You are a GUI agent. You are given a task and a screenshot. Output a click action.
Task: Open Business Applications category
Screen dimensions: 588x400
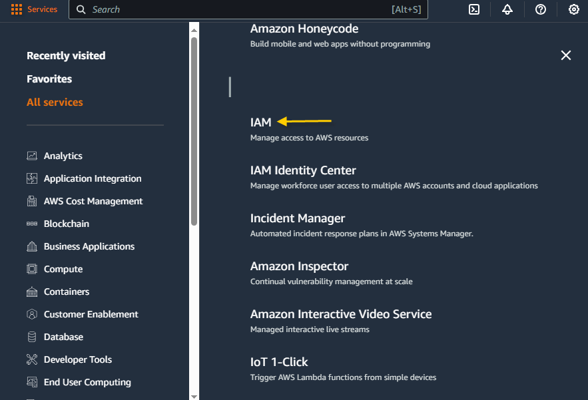pyautogui.click(x=89, y=246)
